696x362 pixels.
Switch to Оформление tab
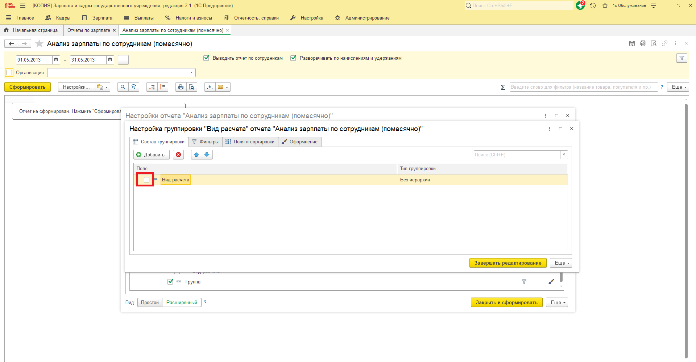[300, 142]
